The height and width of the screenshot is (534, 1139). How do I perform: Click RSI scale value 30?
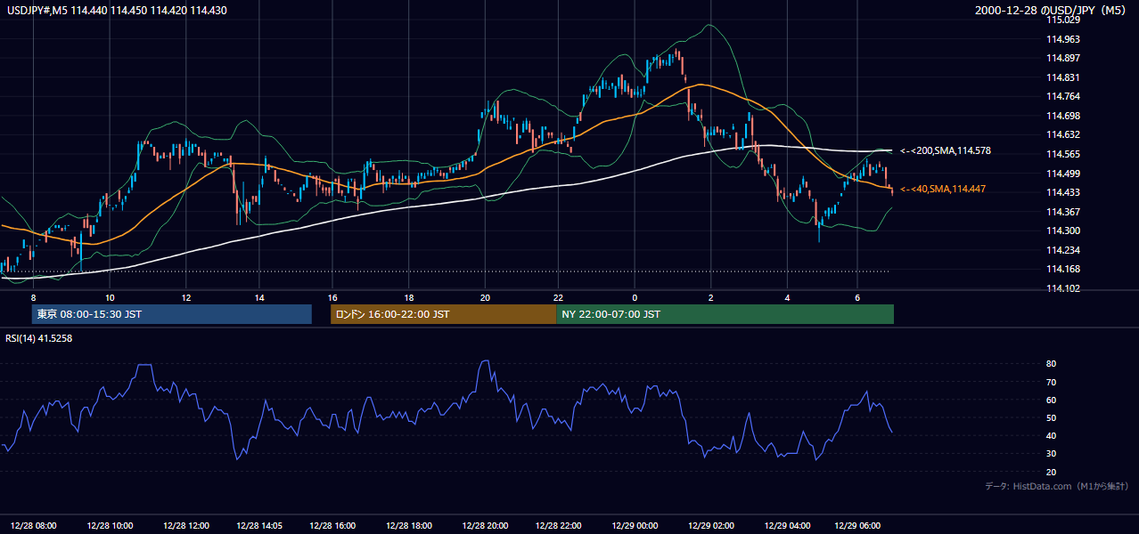coord(1052,454)
